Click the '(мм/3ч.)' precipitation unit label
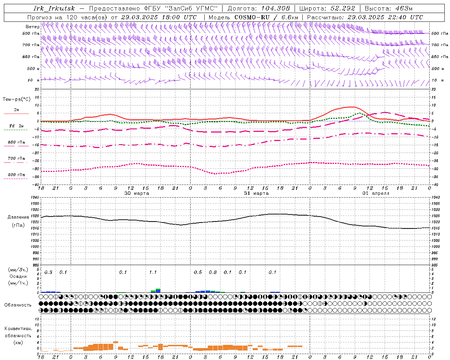This screenshot has width=450, height=360. click(x=18, y=270)
